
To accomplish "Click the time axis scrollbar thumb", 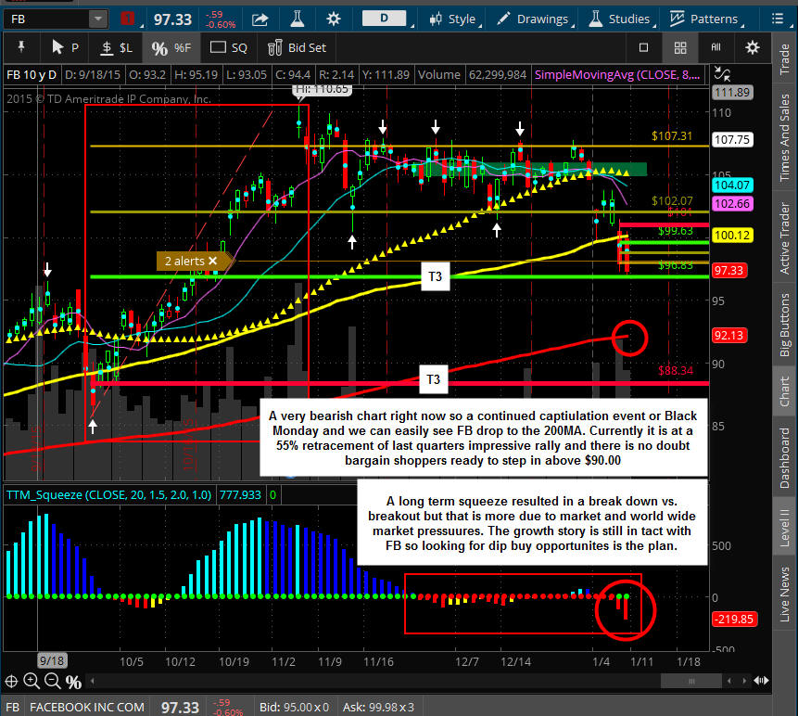I will [x=690, y=681].
